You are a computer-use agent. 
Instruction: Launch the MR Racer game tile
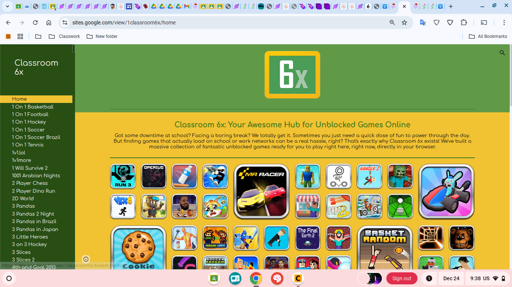pyautogui.click(x=261, y=191)
